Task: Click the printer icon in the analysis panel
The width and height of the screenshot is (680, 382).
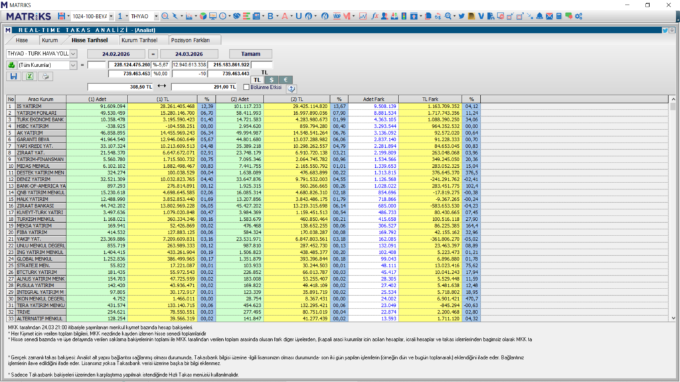Action: click(x=45, y=76)
